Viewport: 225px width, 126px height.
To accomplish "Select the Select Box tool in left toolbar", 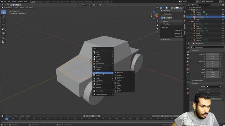I will [x=3, y=12].
